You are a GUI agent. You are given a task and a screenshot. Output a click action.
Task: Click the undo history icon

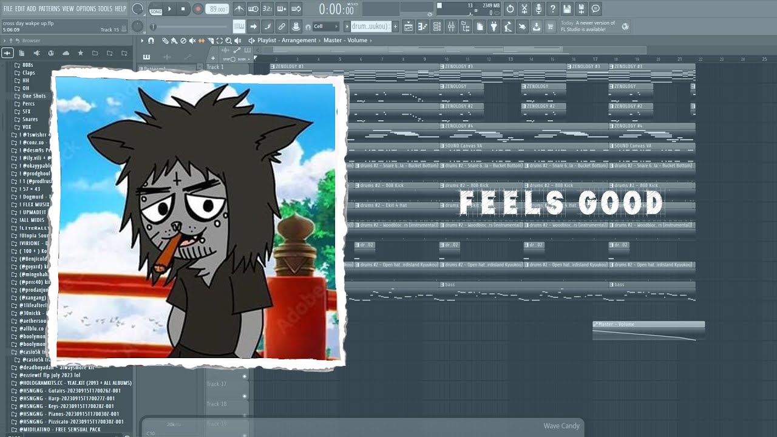[x=511, y=9]
